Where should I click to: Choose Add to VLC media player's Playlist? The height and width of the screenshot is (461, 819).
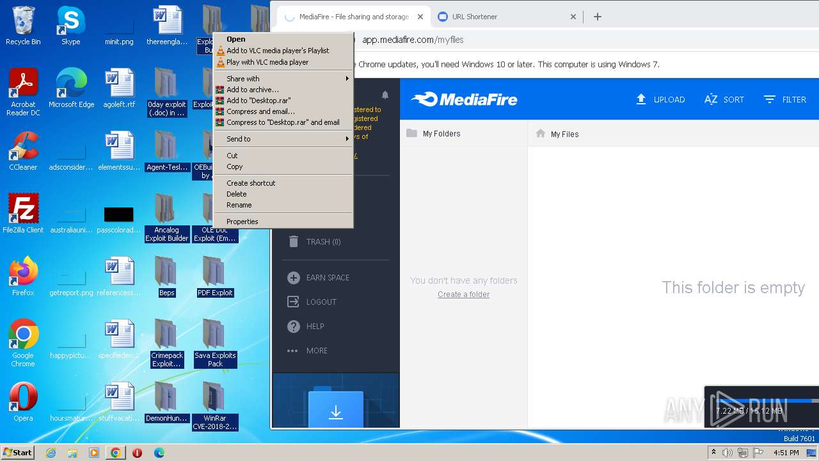click(283, 51)
